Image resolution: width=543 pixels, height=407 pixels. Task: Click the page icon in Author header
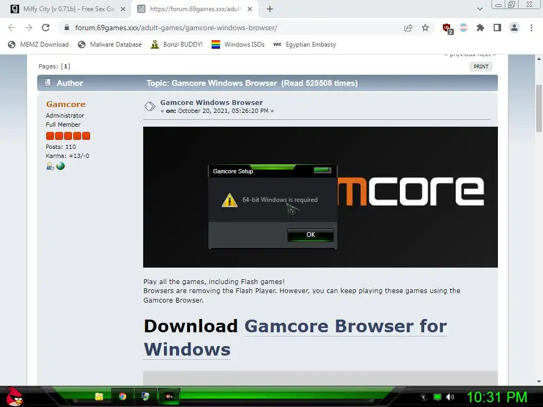coord(47,82)
